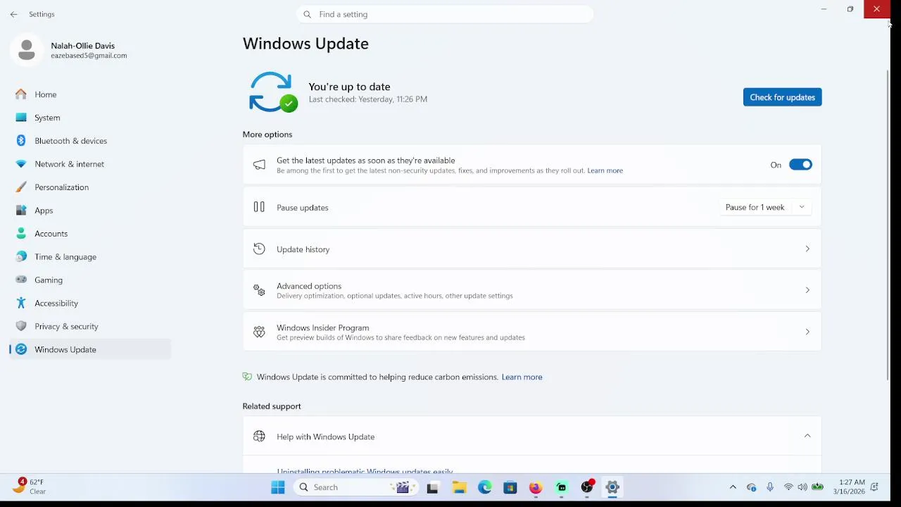The width and height of the screenshot is (901, 507).
Task: Click the Advanced options gears icon
Action: [x=259, y=290]
